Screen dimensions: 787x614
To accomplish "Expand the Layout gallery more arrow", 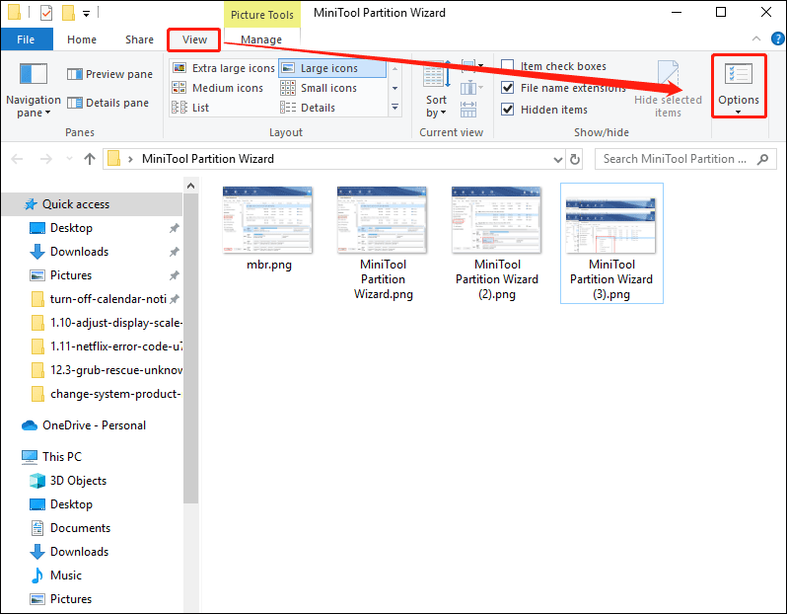I will pos(395,108).
